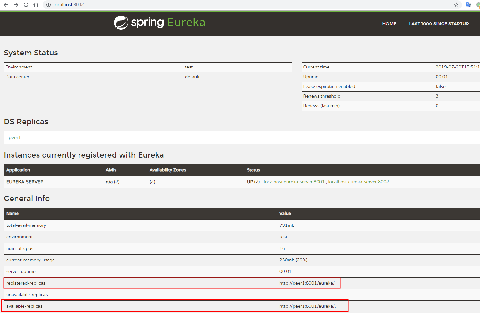Open the HOME nav item
Image resolution: width=480 pixels, height=313 pixels.
coord(389,24)
